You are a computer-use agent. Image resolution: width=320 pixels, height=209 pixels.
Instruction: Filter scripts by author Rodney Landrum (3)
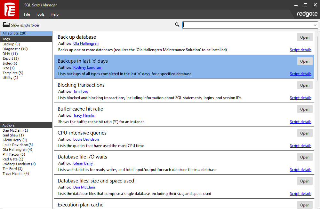(19, 164)
